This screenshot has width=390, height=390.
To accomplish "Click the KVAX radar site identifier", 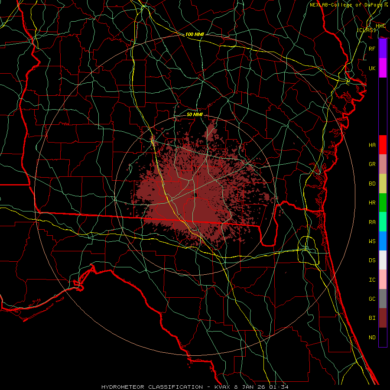I will coord(222,387).
